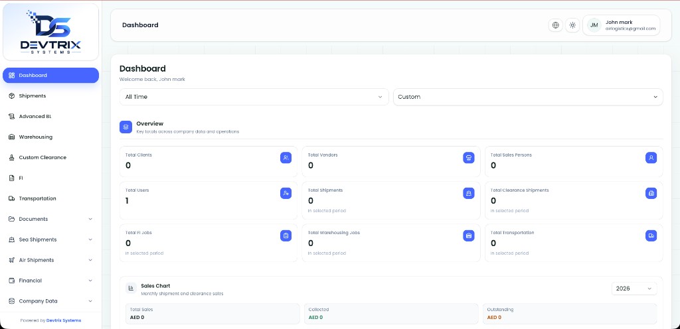Click the Total Sales Persons card icon
The height and width of the screenshot is (329, 680).
tap(651, 158)
